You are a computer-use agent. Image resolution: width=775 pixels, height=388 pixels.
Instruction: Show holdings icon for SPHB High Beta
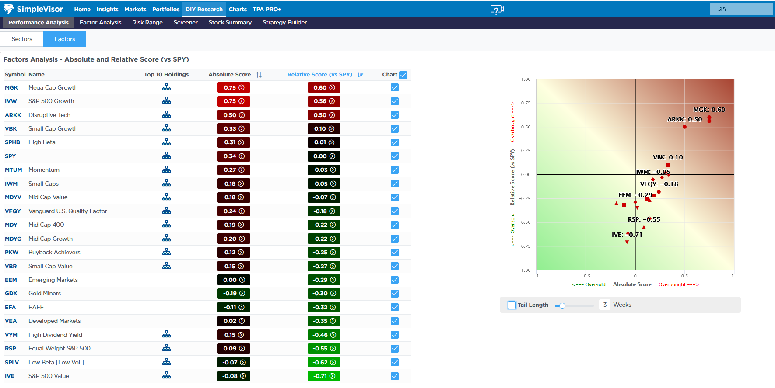point(166,142)
